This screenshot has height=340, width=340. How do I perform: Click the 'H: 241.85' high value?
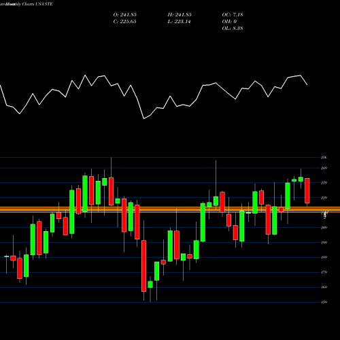coord(180,15)
